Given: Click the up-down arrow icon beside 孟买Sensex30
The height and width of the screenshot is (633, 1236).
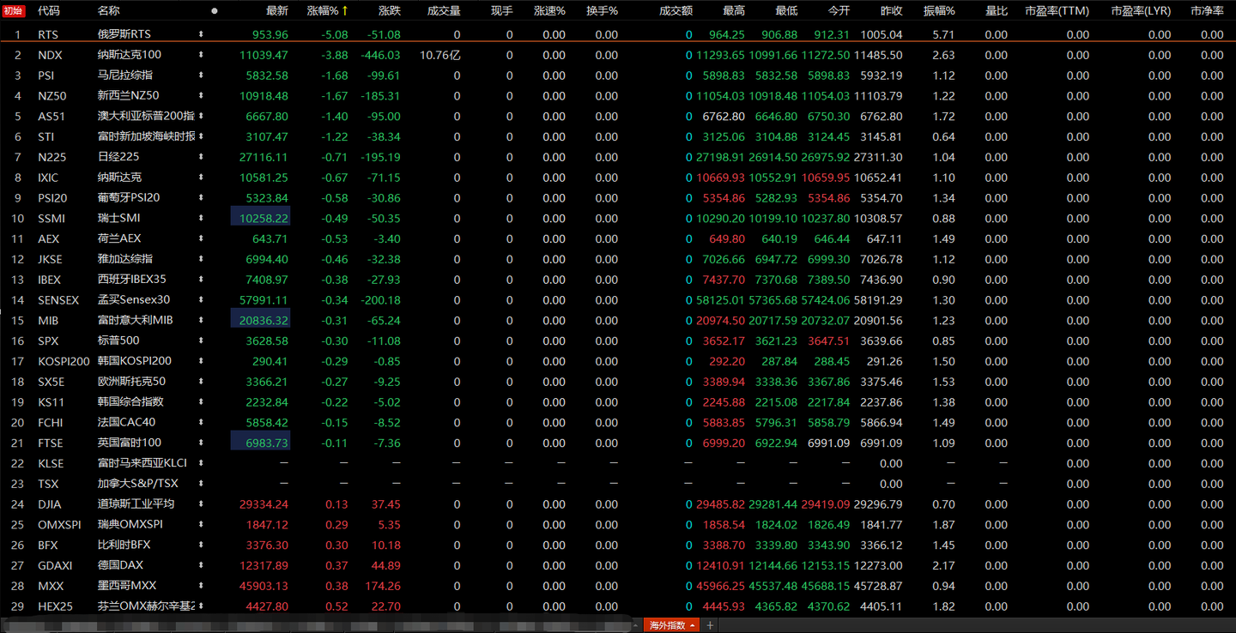Looking at the screenshot, I should tap(201, 300).
